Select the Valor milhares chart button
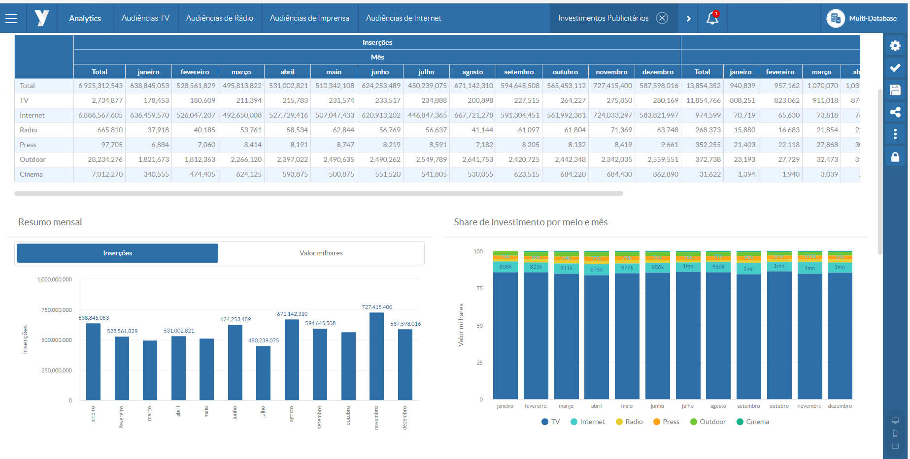This screenshot has height=459, width=910. point(321,253)
